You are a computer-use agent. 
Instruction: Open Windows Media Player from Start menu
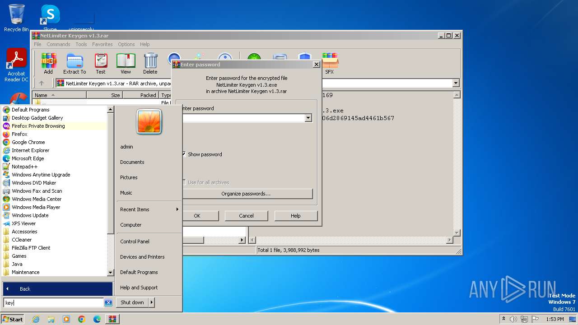[55, 207]
